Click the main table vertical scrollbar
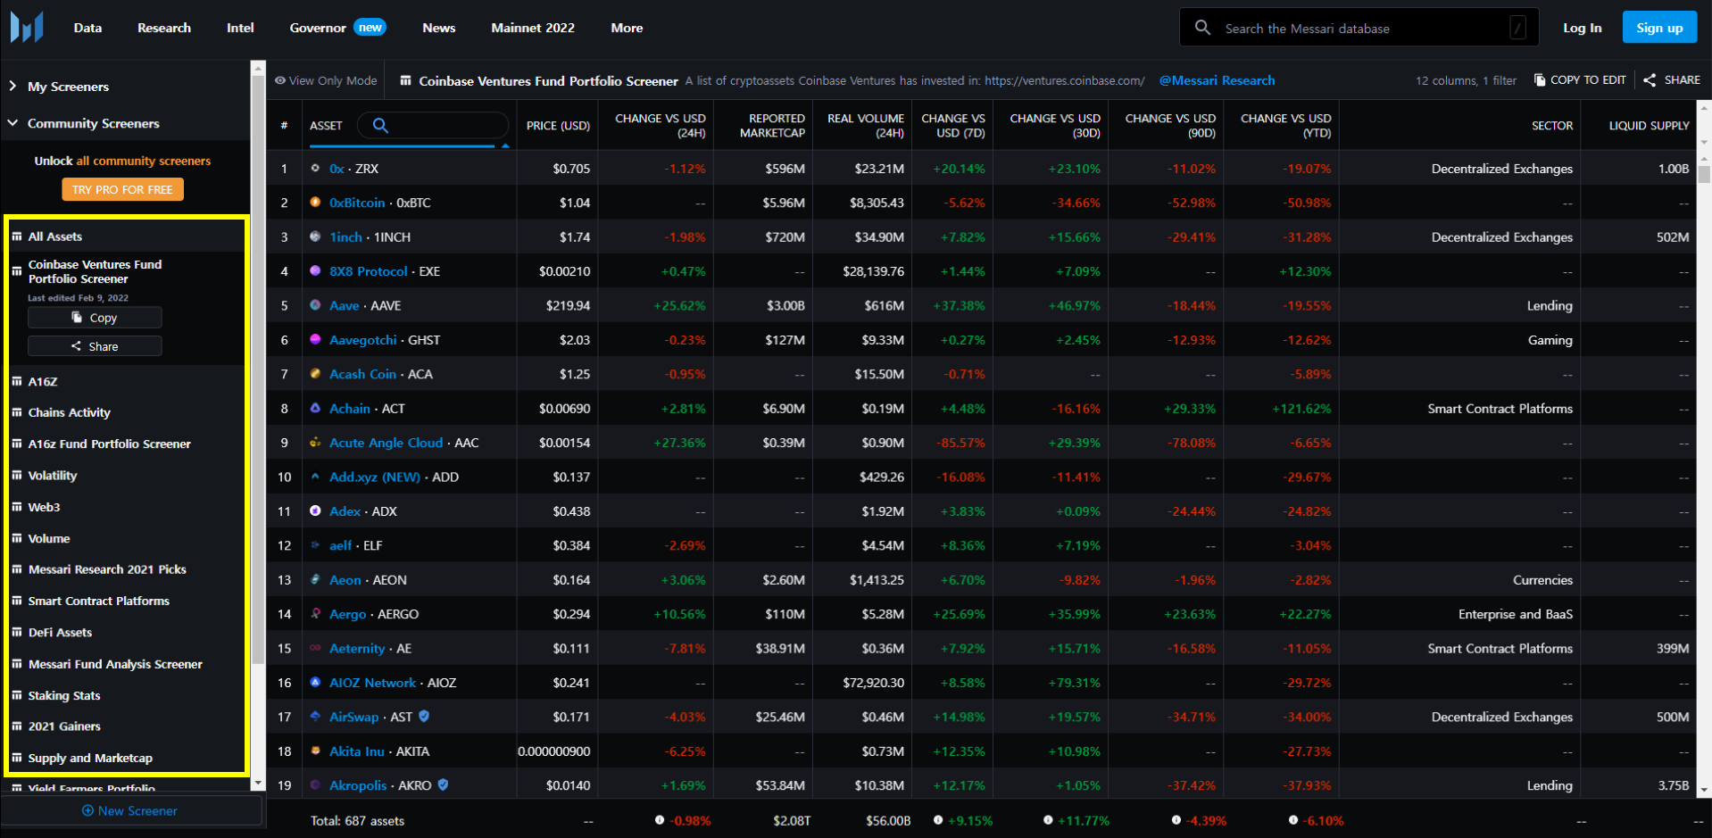This screenshot has height=838, width=1712. tap(1704, 174)
